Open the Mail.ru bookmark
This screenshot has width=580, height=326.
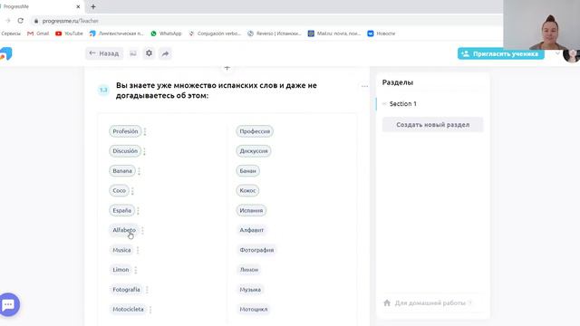pos(334,34)
